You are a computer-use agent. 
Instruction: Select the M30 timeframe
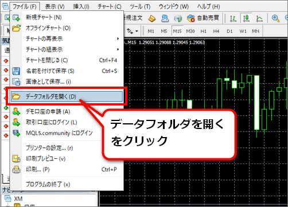click(190, 31)
